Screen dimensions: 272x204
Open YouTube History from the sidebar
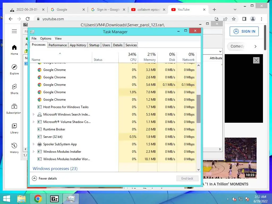pyautogui.click(x=14, y=148)
